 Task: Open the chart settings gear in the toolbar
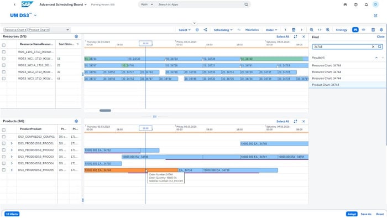(381, 30)
